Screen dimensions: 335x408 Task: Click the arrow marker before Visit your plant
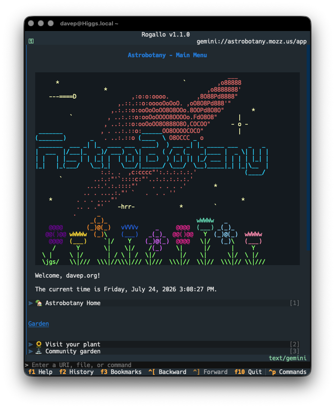point(30,344)
